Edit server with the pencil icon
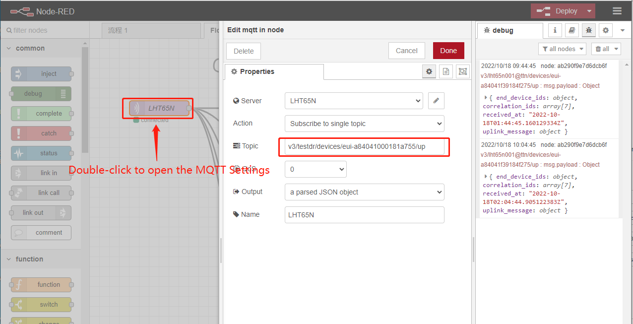633x324 pixels. (436, 101)
